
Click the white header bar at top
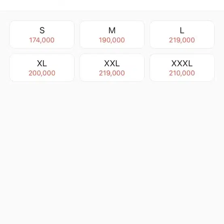(x=112, y=5)
